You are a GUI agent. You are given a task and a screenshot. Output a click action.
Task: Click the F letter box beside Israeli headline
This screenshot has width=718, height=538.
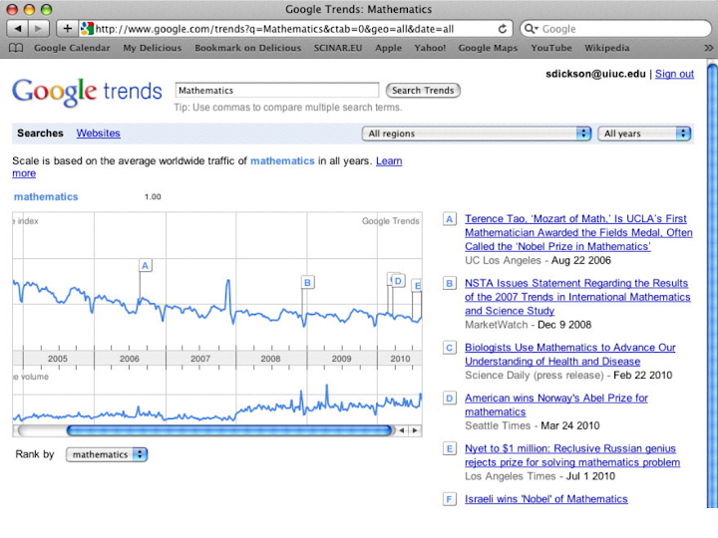pos(449,499)
